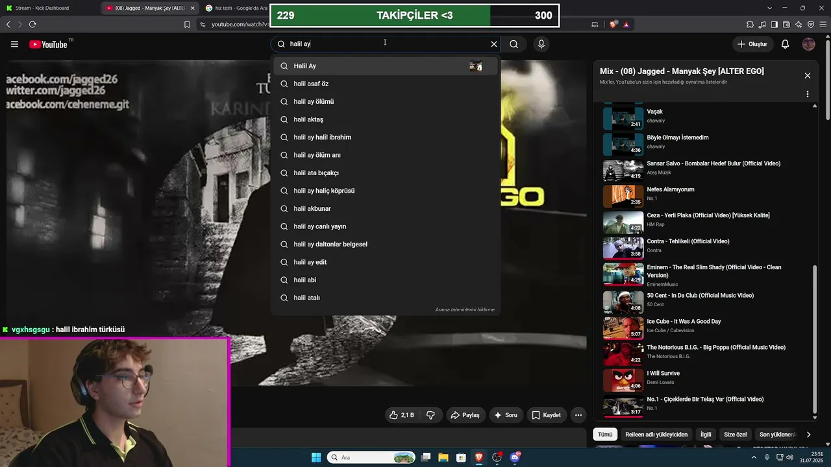Open Mix playlist three-dot options menu

point(807,94)
